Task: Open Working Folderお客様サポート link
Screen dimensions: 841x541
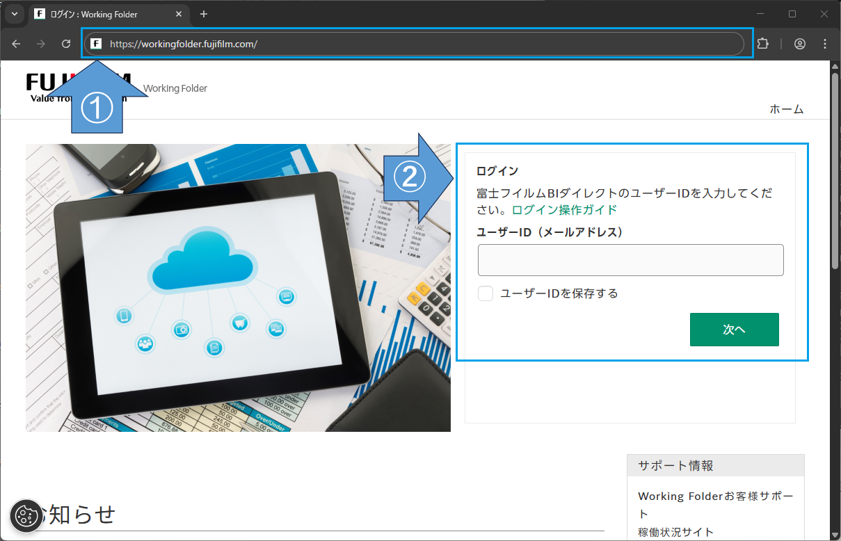Action: (x=715, y=505)
